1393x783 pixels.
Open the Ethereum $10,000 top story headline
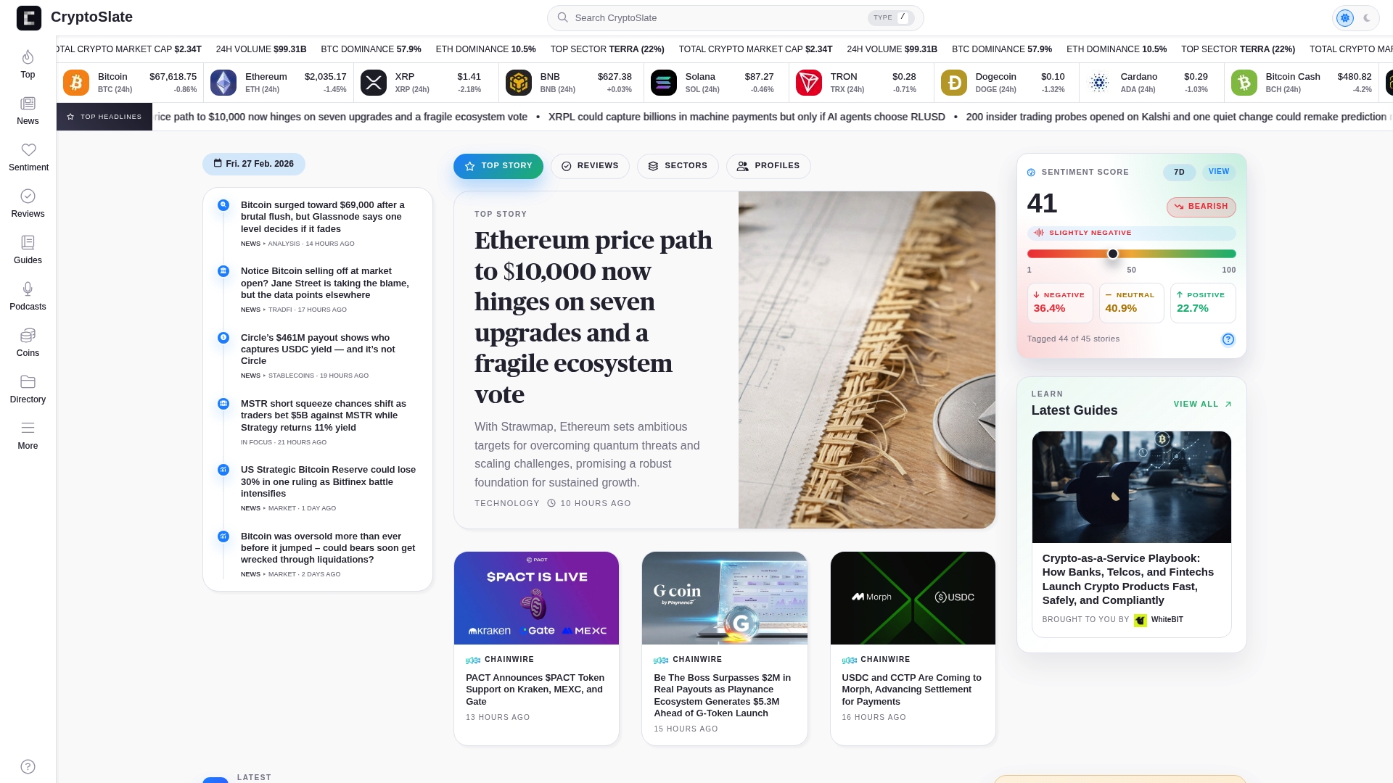point(593,317)
